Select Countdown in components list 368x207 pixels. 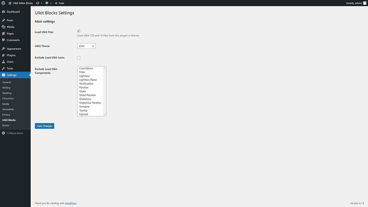90,68
